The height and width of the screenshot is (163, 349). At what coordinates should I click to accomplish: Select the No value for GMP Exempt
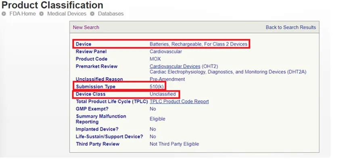(153, 109)
